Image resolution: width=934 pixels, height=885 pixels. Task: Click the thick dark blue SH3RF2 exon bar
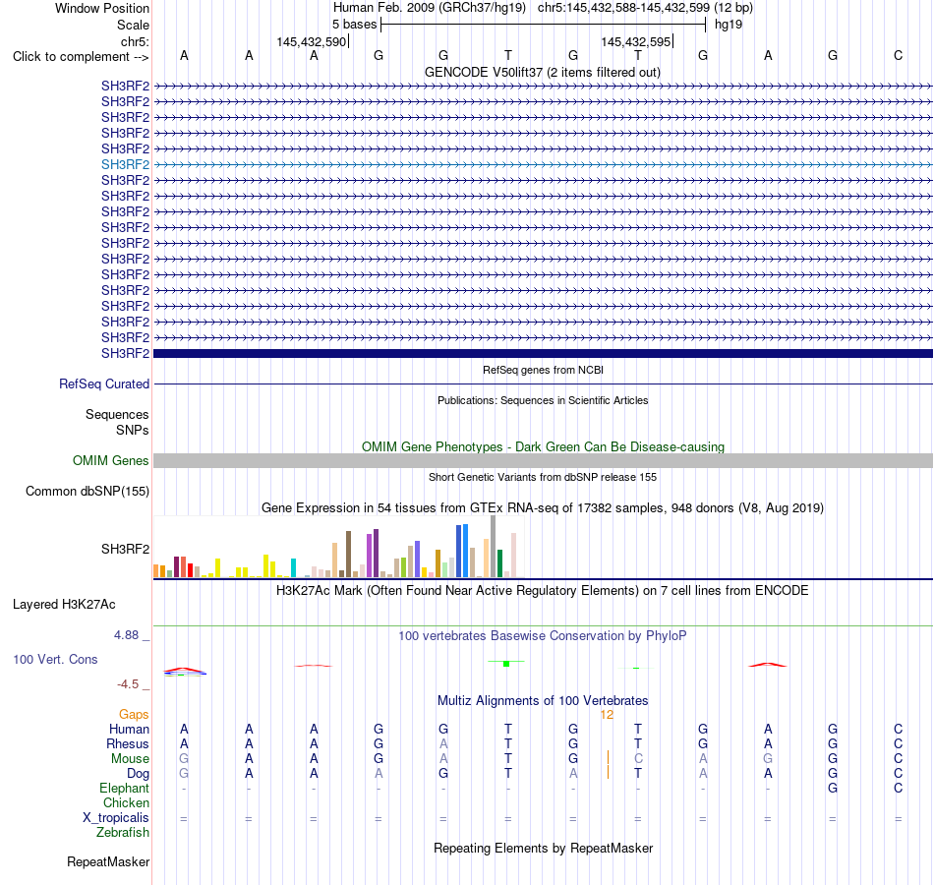[x=544, y=353]
